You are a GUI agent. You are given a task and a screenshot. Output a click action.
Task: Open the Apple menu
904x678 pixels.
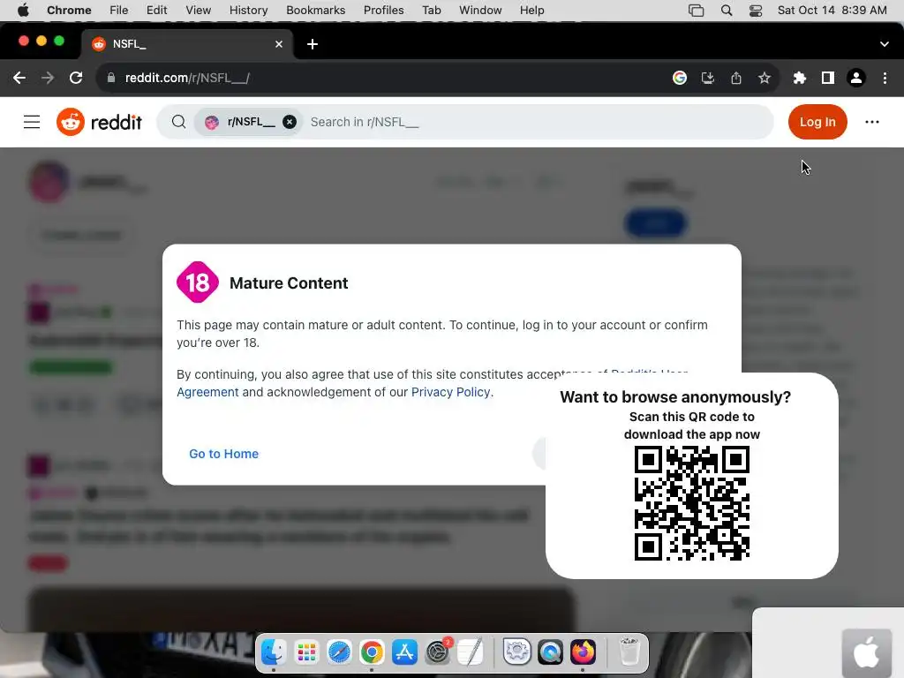pos(23,10)
